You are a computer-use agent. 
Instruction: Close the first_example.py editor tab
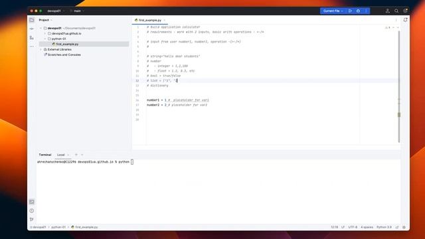click(x=164, y=21)
